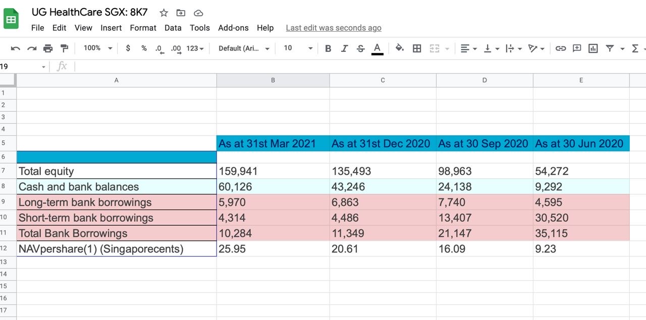Insert a chart using toolbar icon
Image resolution: width=646 pixels, height=320 pixels.
click(593, 48)
